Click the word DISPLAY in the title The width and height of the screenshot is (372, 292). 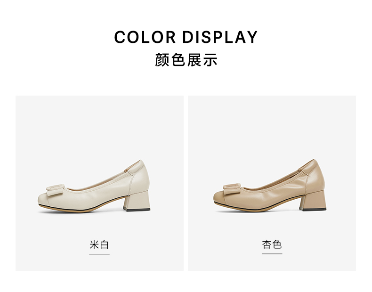(220, 37)
